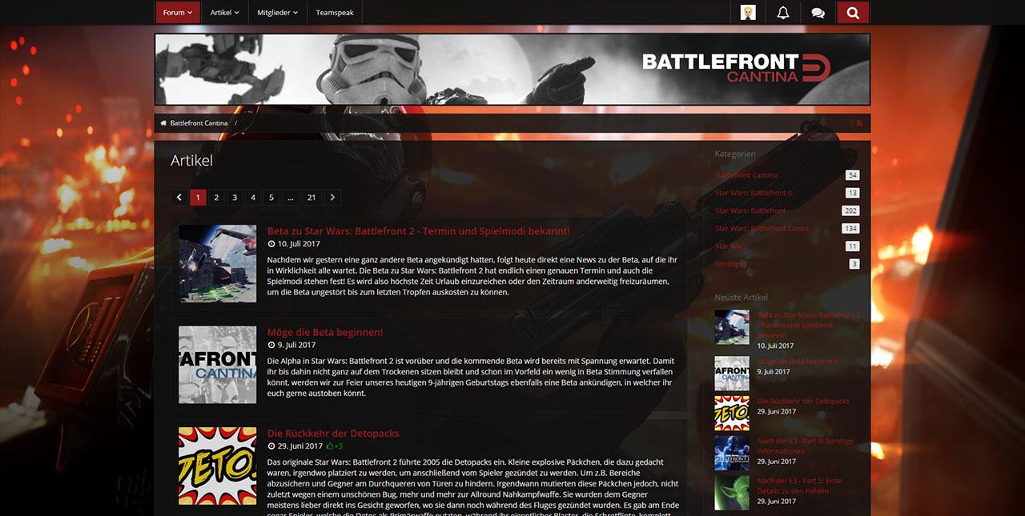This screenshot has width=1025, height=516.
Task: Click the 'Artikel' page heading
Action: tap(192, 161)
